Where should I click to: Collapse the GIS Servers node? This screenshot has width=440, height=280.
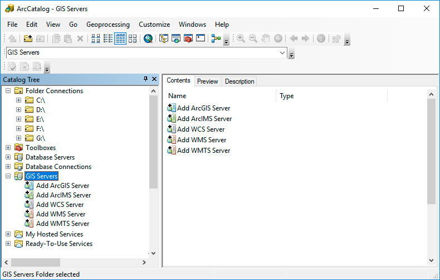coord(8,176)
